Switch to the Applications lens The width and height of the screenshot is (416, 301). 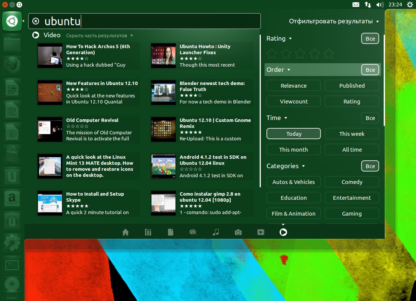[x=148, y=232]
